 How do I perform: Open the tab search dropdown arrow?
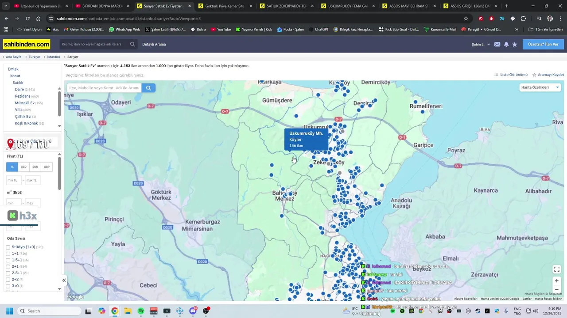6,6
